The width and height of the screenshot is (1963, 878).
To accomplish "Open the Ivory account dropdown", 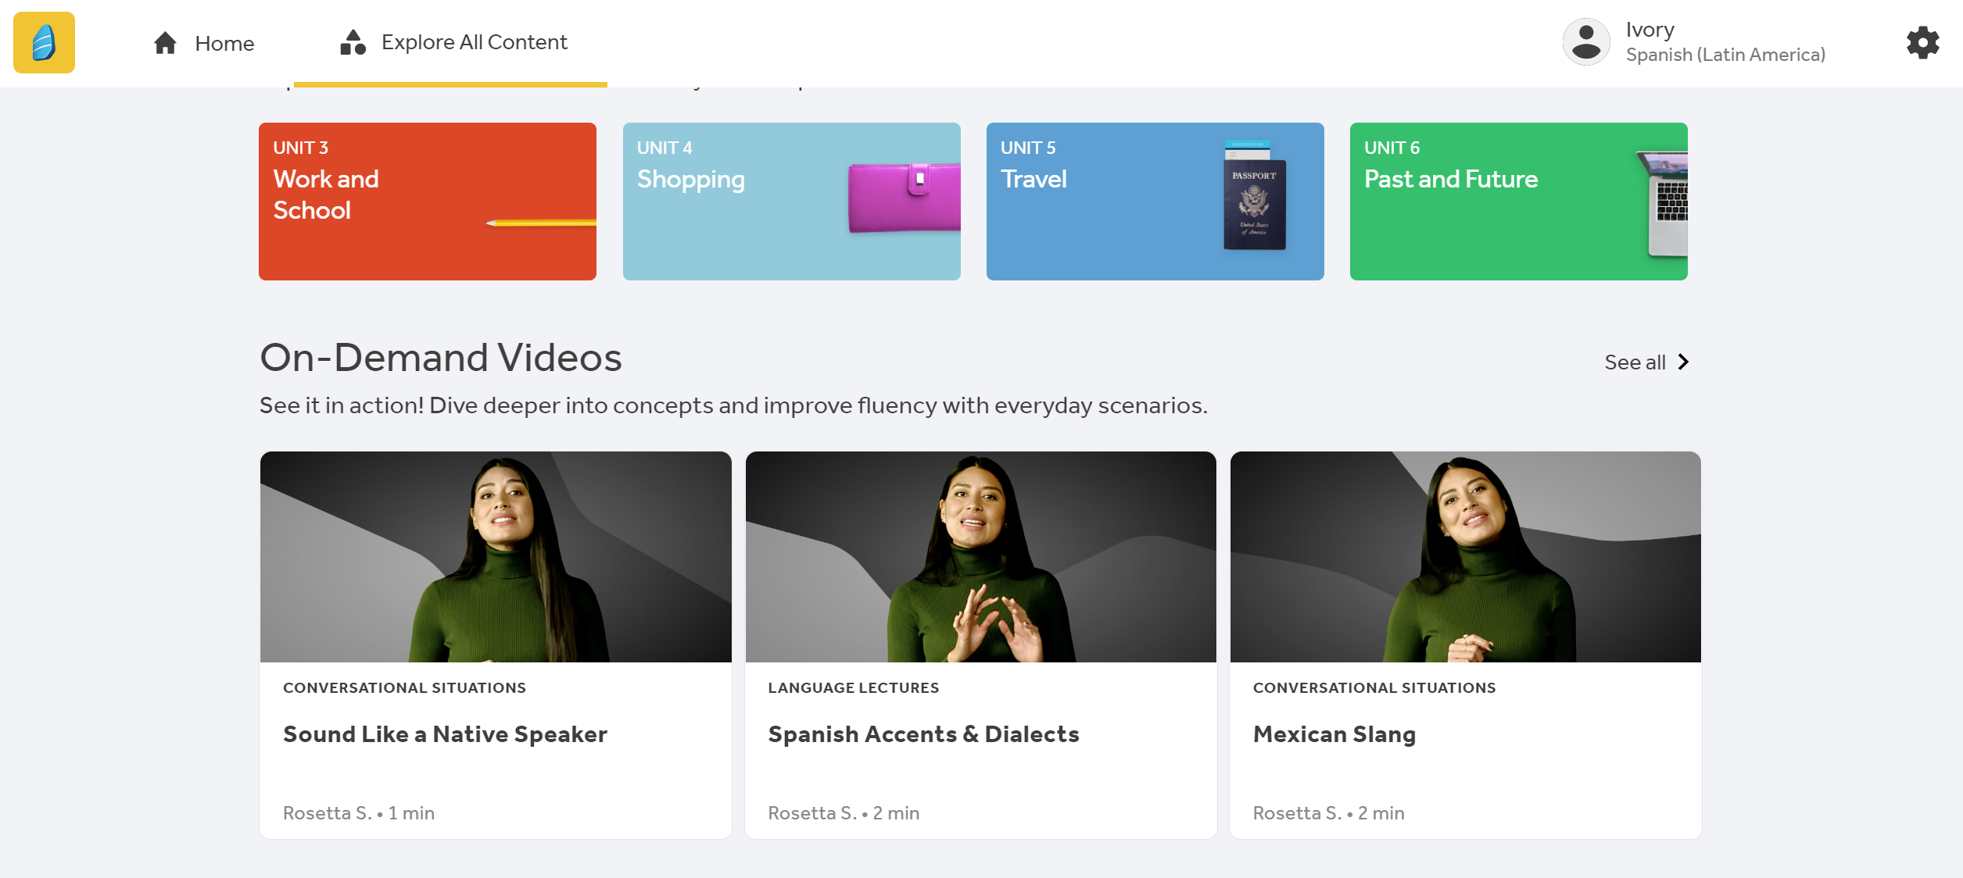I will click(x=1650, y=29).
